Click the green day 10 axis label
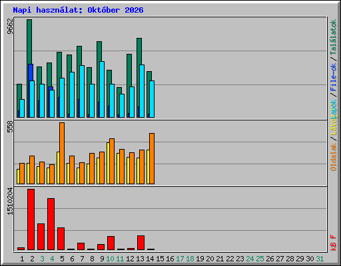This screenshot has height=266, width=341. pyautogui.click(x=110, y=259)
